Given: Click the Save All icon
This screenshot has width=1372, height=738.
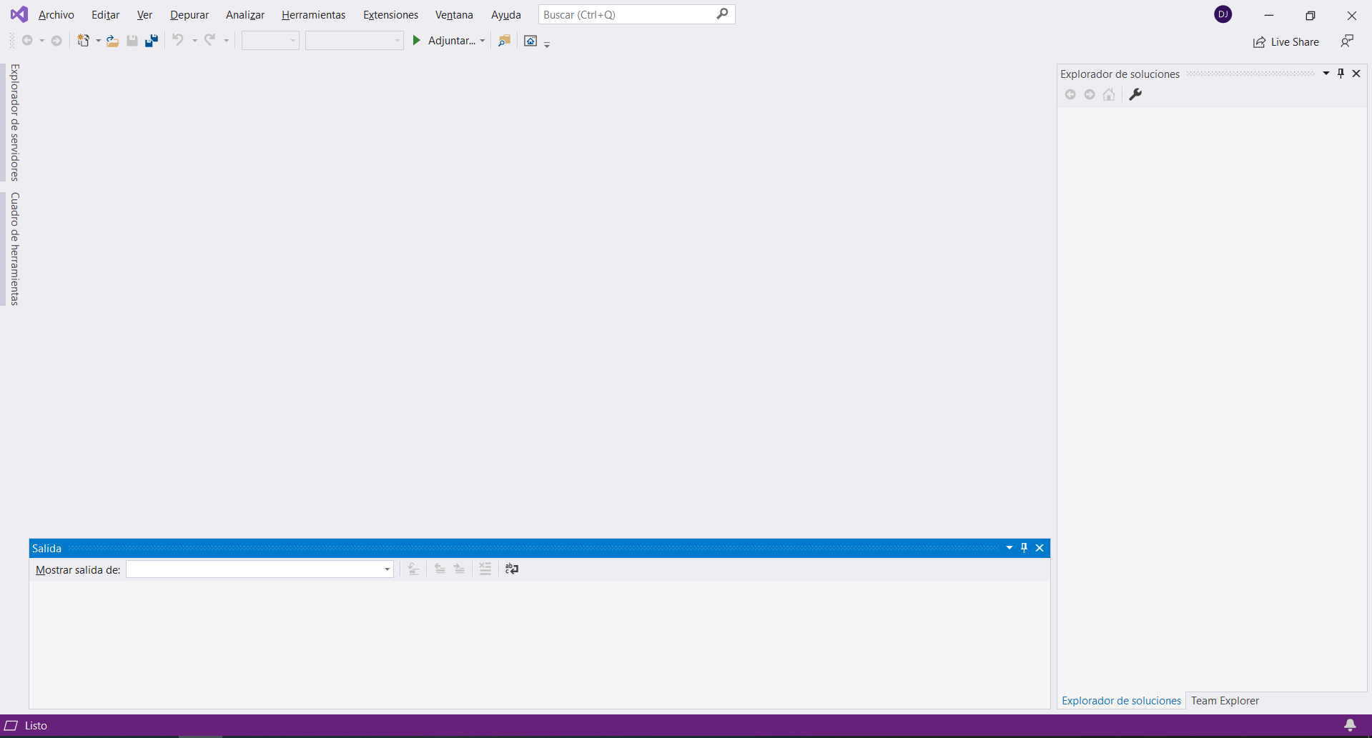Looking at the screenshot, I should tap(152, 41).
